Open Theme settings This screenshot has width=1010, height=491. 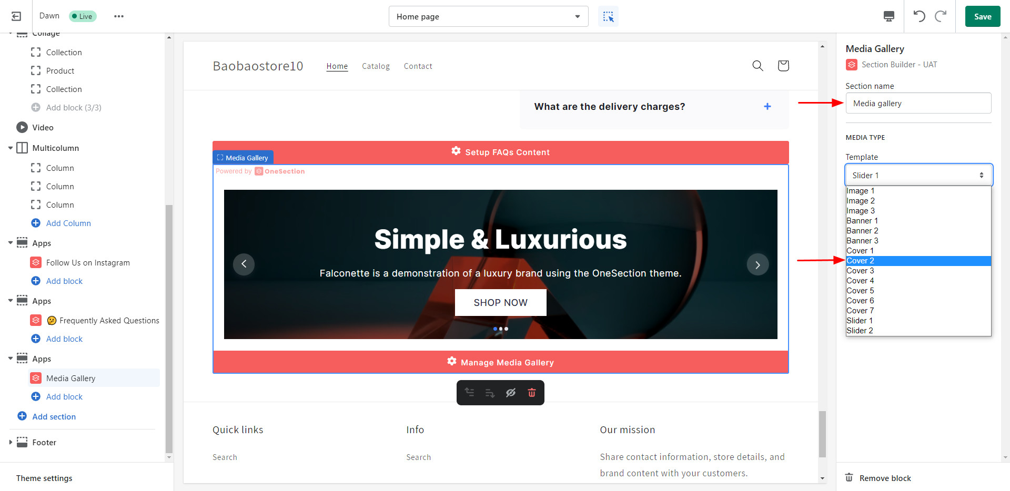(x=44, y=478)
